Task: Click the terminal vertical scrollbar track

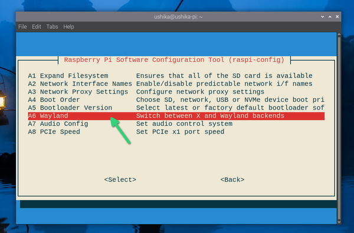Action: pyautogui.click(x=339, y=128)
